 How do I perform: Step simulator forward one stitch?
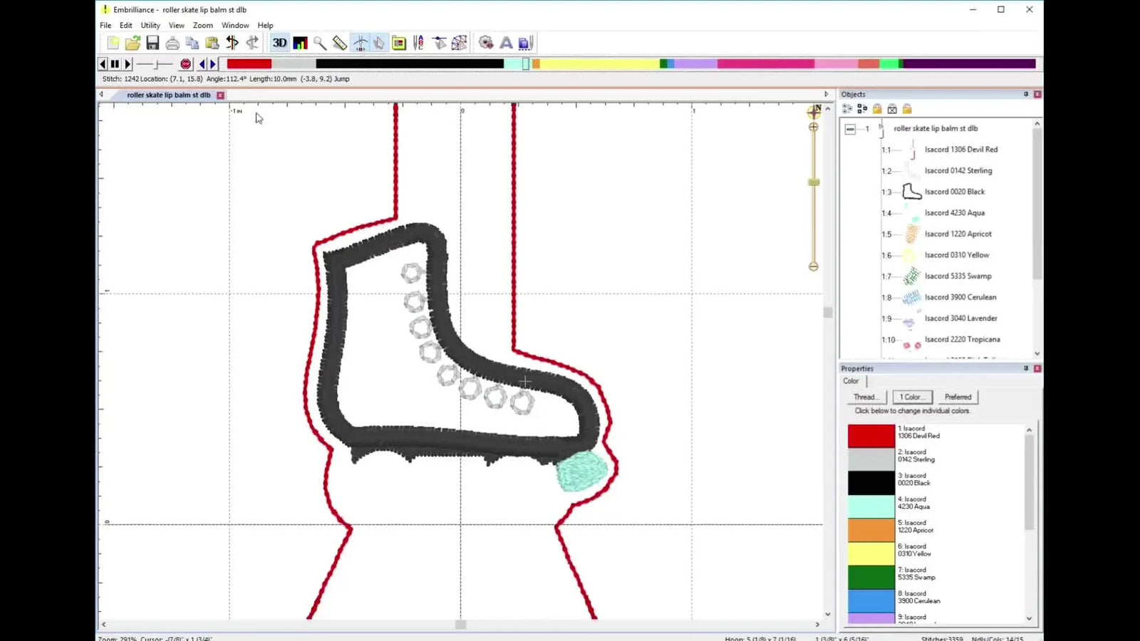point(128,64)
